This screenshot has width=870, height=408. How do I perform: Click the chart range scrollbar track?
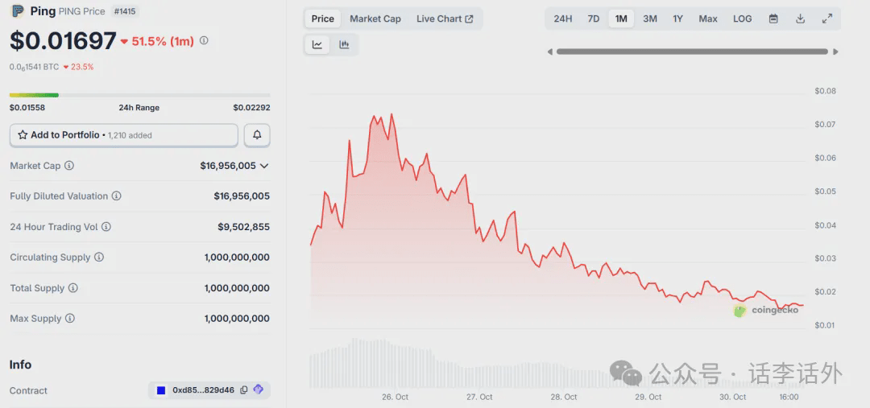pos(692,52)
